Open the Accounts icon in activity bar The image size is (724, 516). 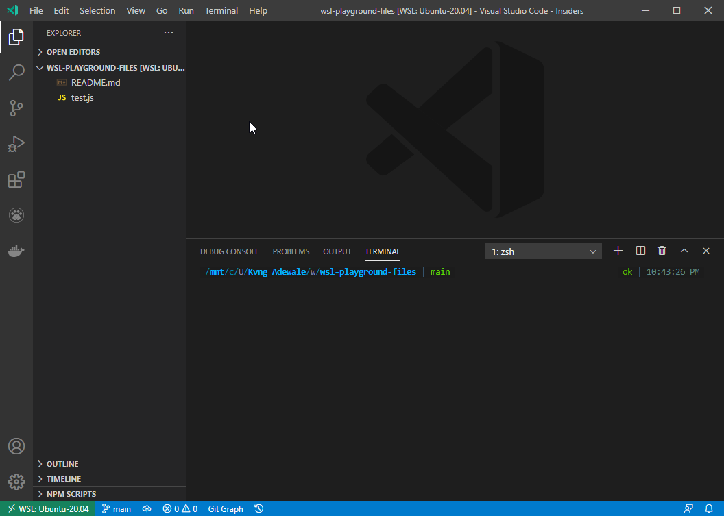click(x=16, y=446)
